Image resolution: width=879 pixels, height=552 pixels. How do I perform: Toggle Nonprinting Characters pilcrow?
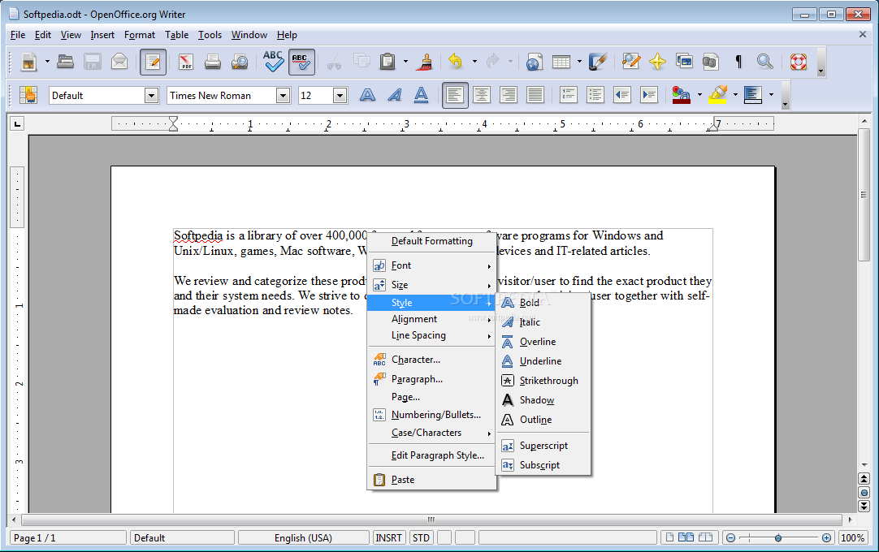pos(738,62)
